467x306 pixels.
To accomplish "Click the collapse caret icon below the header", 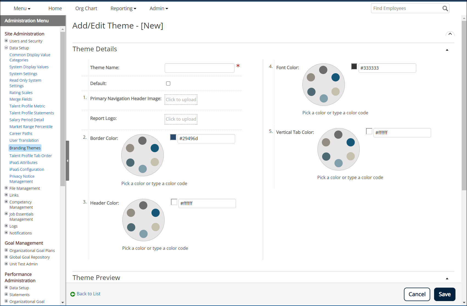I will pyautogui.click(x=450, y=34).
